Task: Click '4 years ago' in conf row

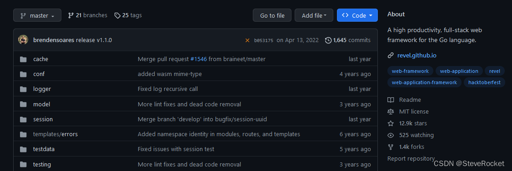Action: [355, 74]
